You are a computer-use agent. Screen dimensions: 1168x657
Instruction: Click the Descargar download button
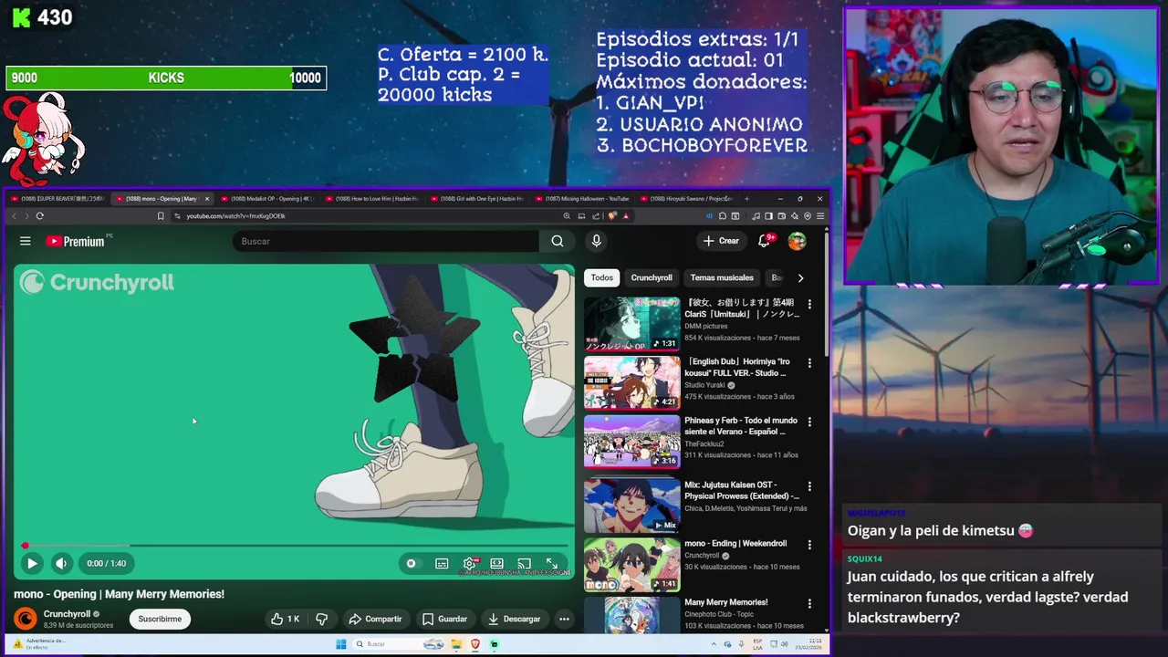click(x=515, y=619)
